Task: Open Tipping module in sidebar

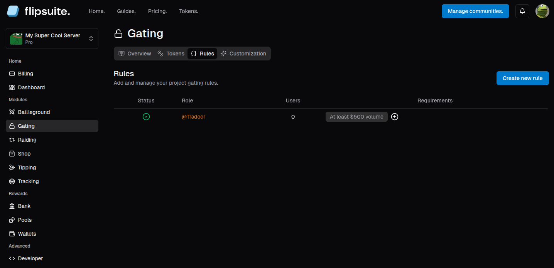Action: point(52,167)
